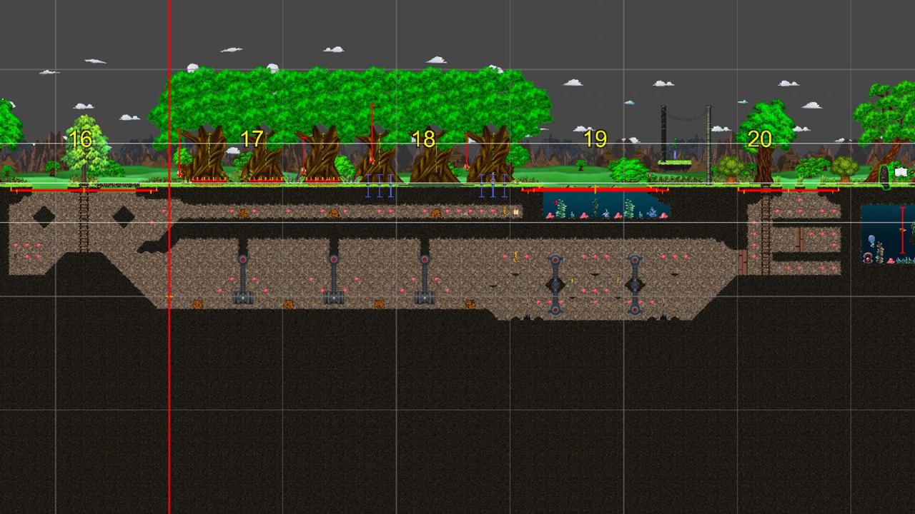This screenshot has height=514, width=915.
Task: Select the wooden door in the bunker's middle corridor
Action: point(800,239)
